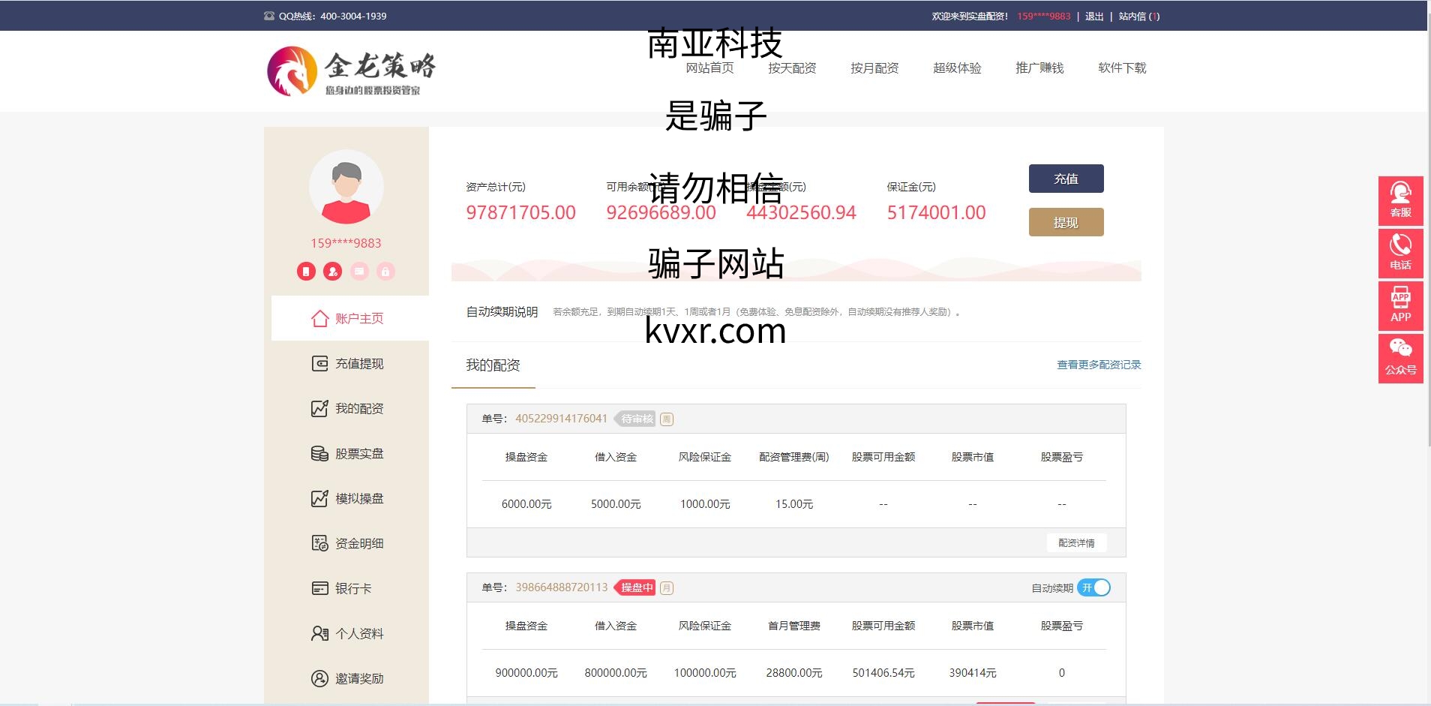Click the bank card binding badge icon
The width and height of the screenshot is (1431, 706).
[x=359, y=272]
